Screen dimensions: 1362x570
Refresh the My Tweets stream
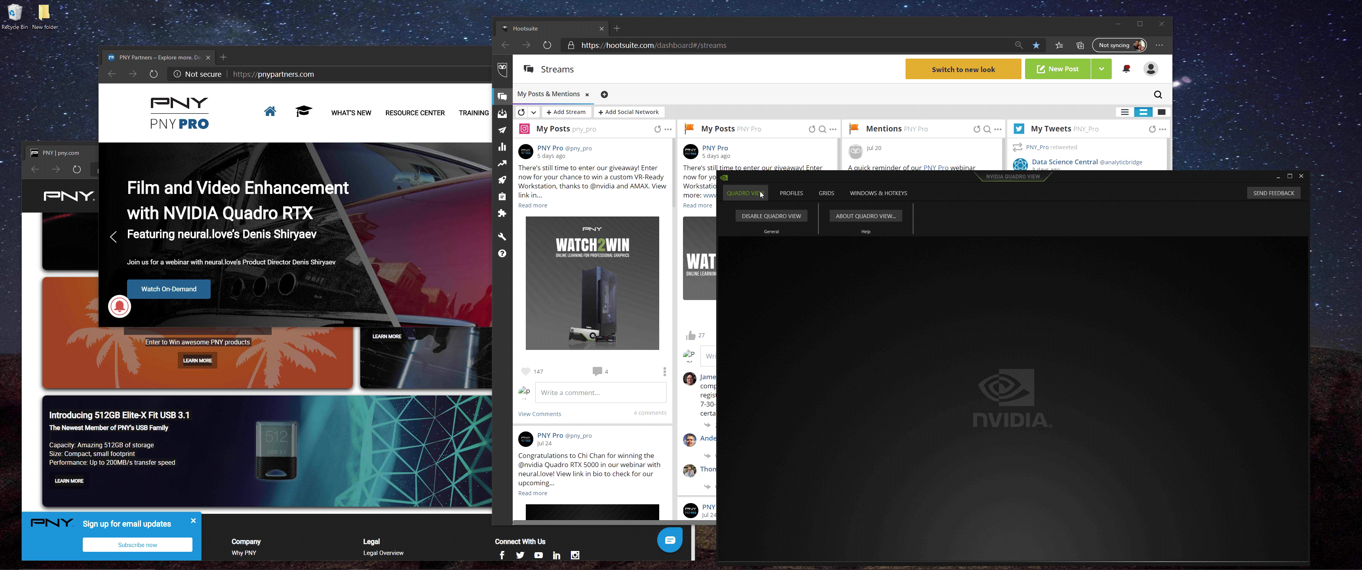click(x=1152, y=129)
